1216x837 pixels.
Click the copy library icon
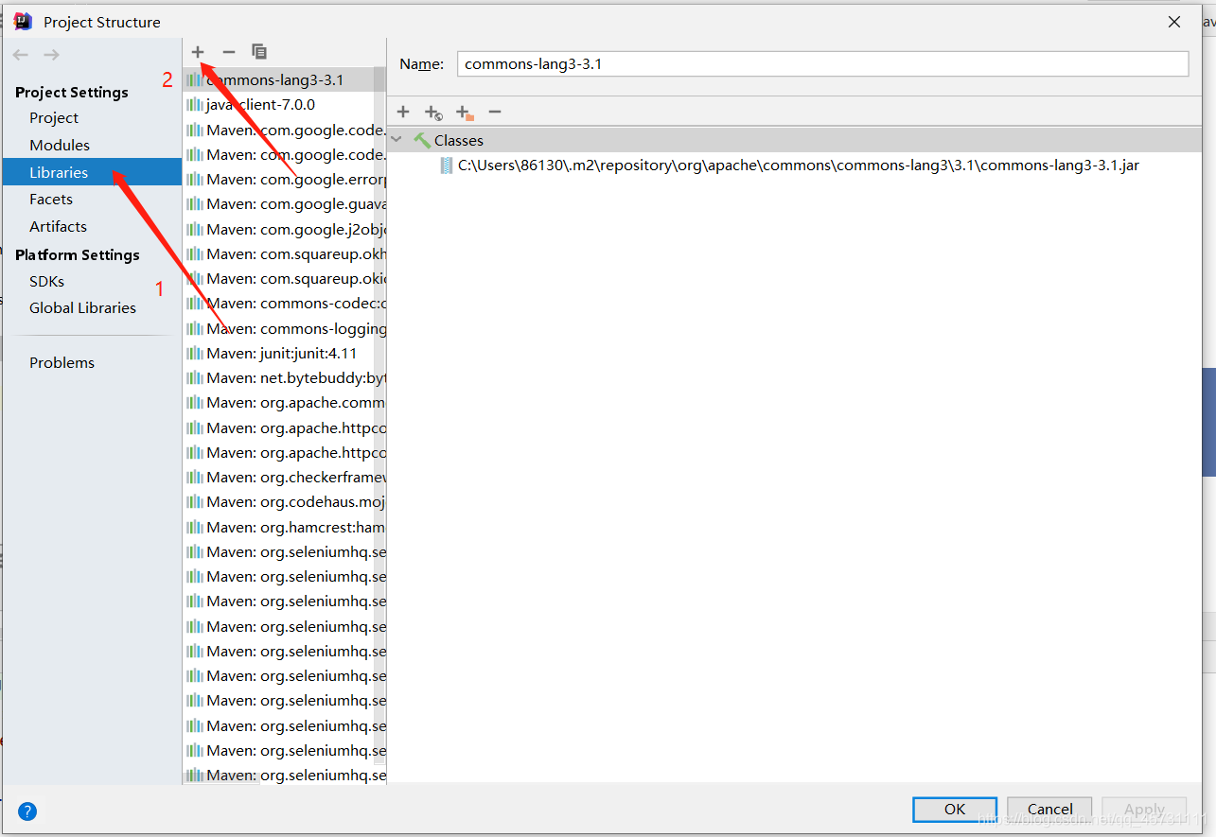(258, 52)
